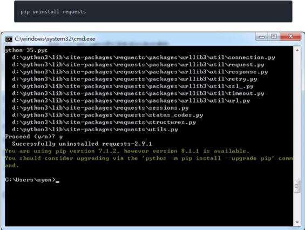Click the scrollbar track above the thumb

point(297,117)
